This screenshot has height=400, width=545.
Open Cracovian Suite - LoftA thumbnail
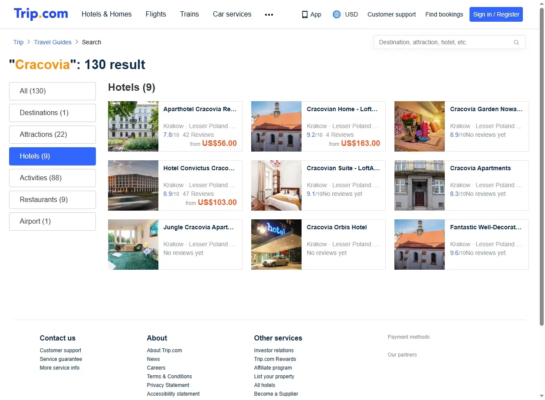(276, 185)
